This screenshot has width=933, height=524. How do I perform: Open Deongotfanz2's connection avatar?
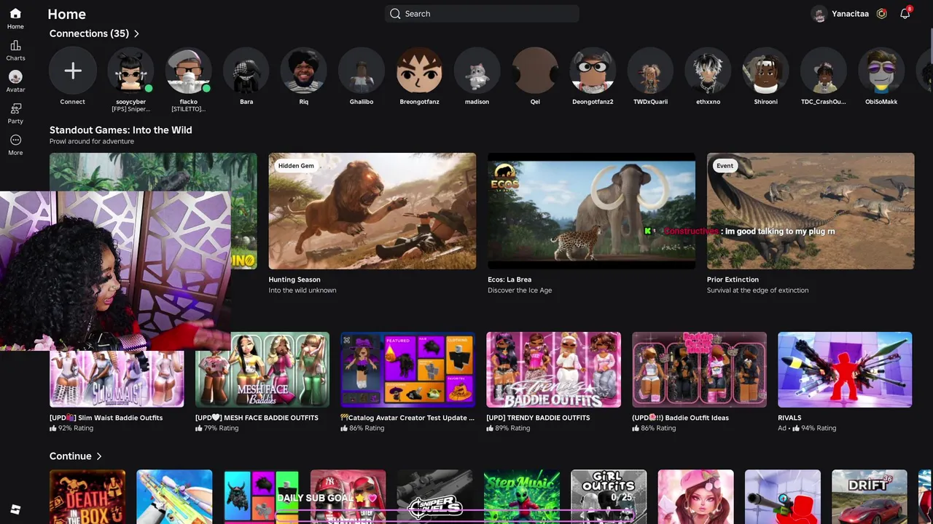(x=593, y=71)
